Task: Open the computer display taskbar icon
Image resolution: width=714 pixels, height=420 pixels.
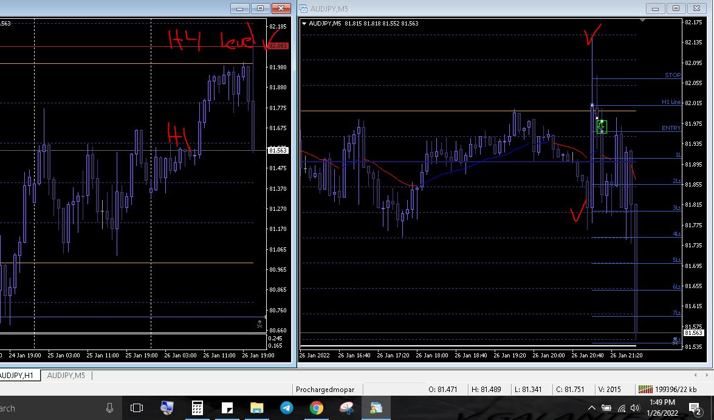Action: coord(167,408)
